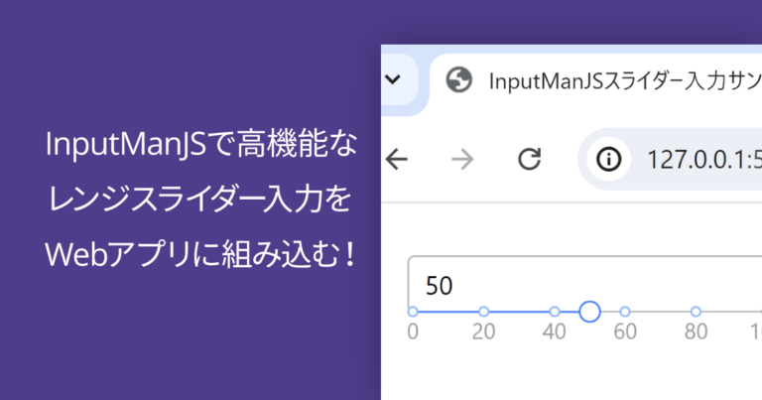This screenshot has height=400, width=762.
Task: Click the browser back arrow
Action: [397, 159]
